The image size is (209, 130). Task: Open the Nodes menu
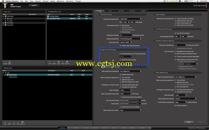tap(53, 1)
